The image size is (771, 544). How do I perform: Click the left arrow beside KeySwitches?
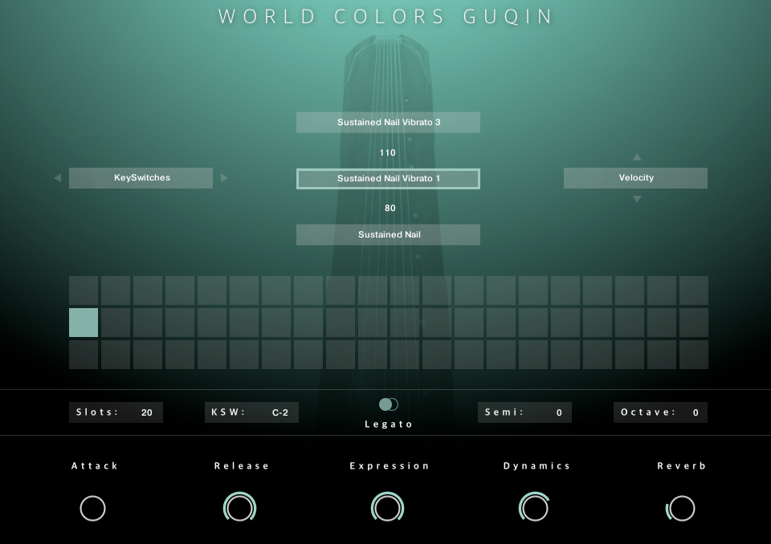(x=57, y=178)
